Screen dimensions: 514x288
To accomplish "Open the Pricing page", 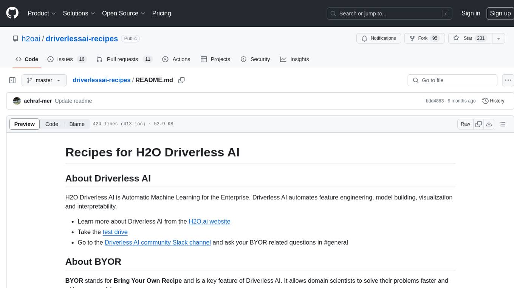I will pos(162,13).
